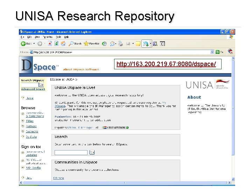Click the horizontal scrollbar thumb
Screen dimensions: 252x189
click(125, 183)
